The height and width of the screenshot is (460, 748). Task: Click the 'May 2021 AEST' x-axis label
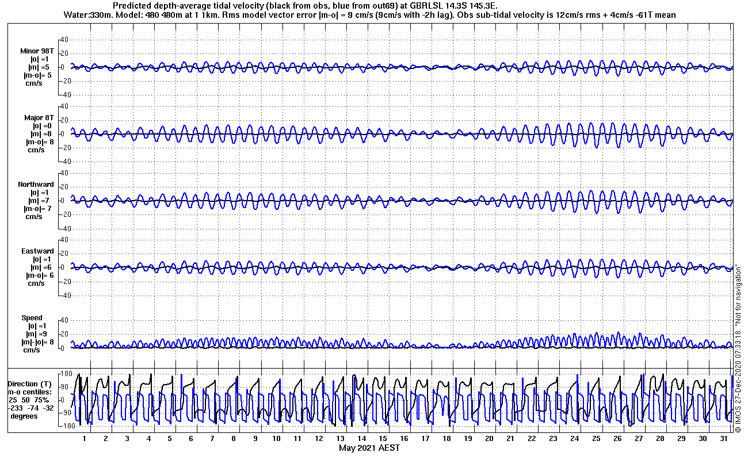369,448
